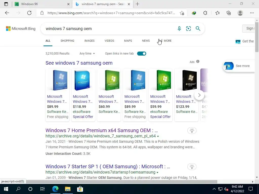Click the muted volume tray icon
The height and width of the screenshot is (194, 259).
226,189
